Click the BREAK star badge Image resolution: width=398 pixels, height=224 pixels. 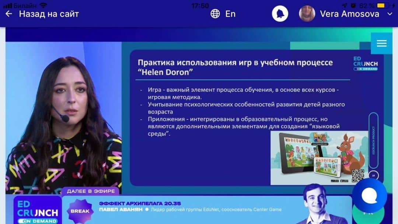coord(80,211)
